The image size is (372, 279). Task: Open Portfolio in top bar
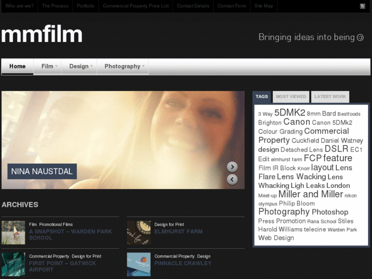[x=85, y=6]
